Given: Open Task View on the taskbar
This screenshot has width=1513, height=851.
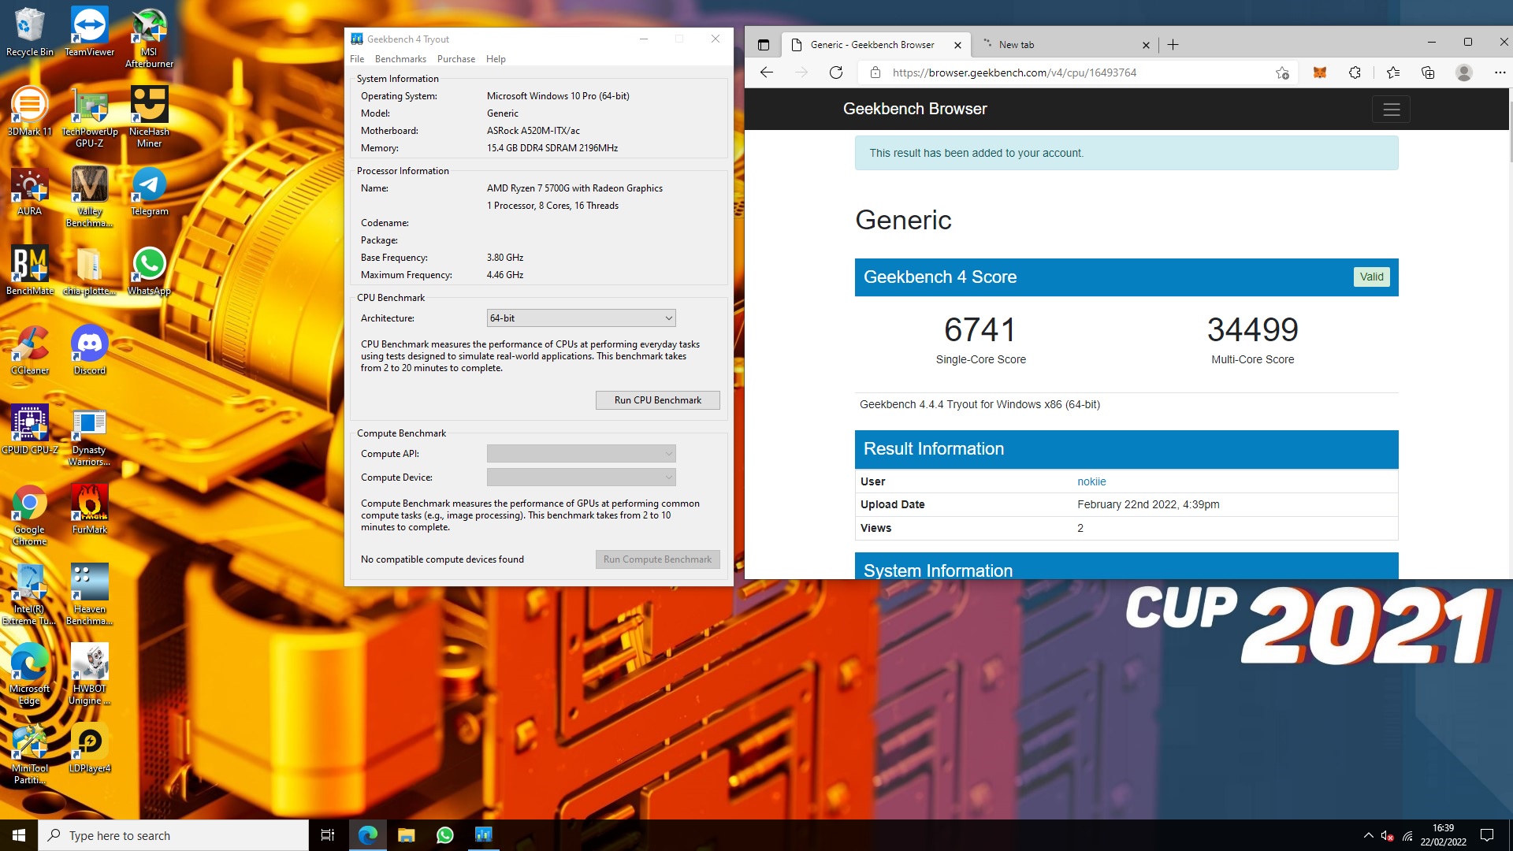Looking at the screenshot, I should point(328,835).
